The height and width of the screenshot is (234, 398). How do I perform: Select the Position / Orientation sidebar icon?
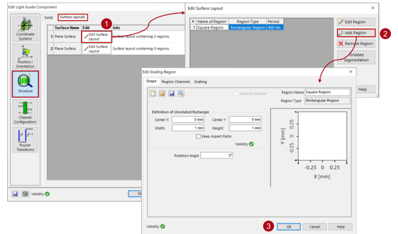[25, 56]
